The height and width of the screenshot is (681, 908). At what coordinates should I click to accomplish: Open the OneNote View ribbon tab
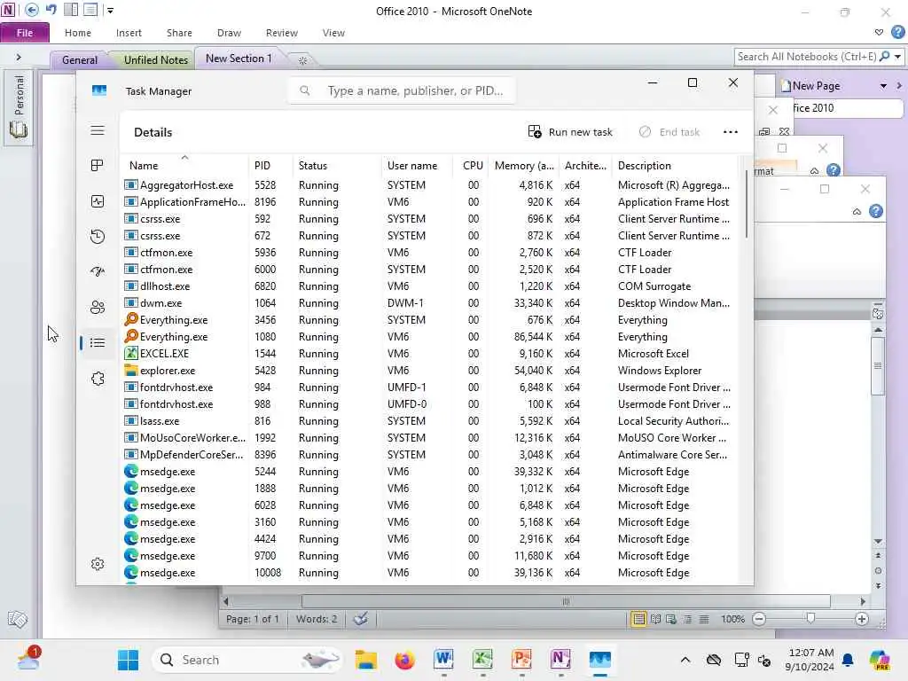point(333,33)
